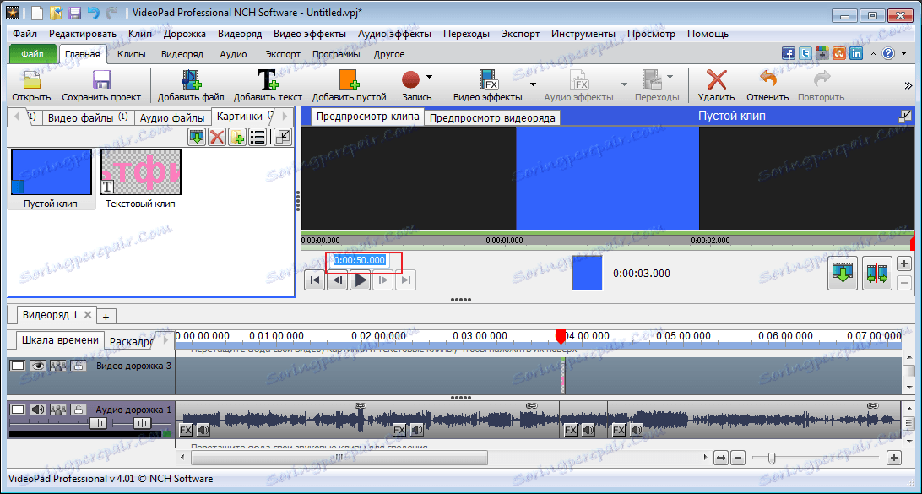The height and width of the screenshot is (494, 922).
Task: Add a new sequence with the plus tab
Action: point(106,317)
